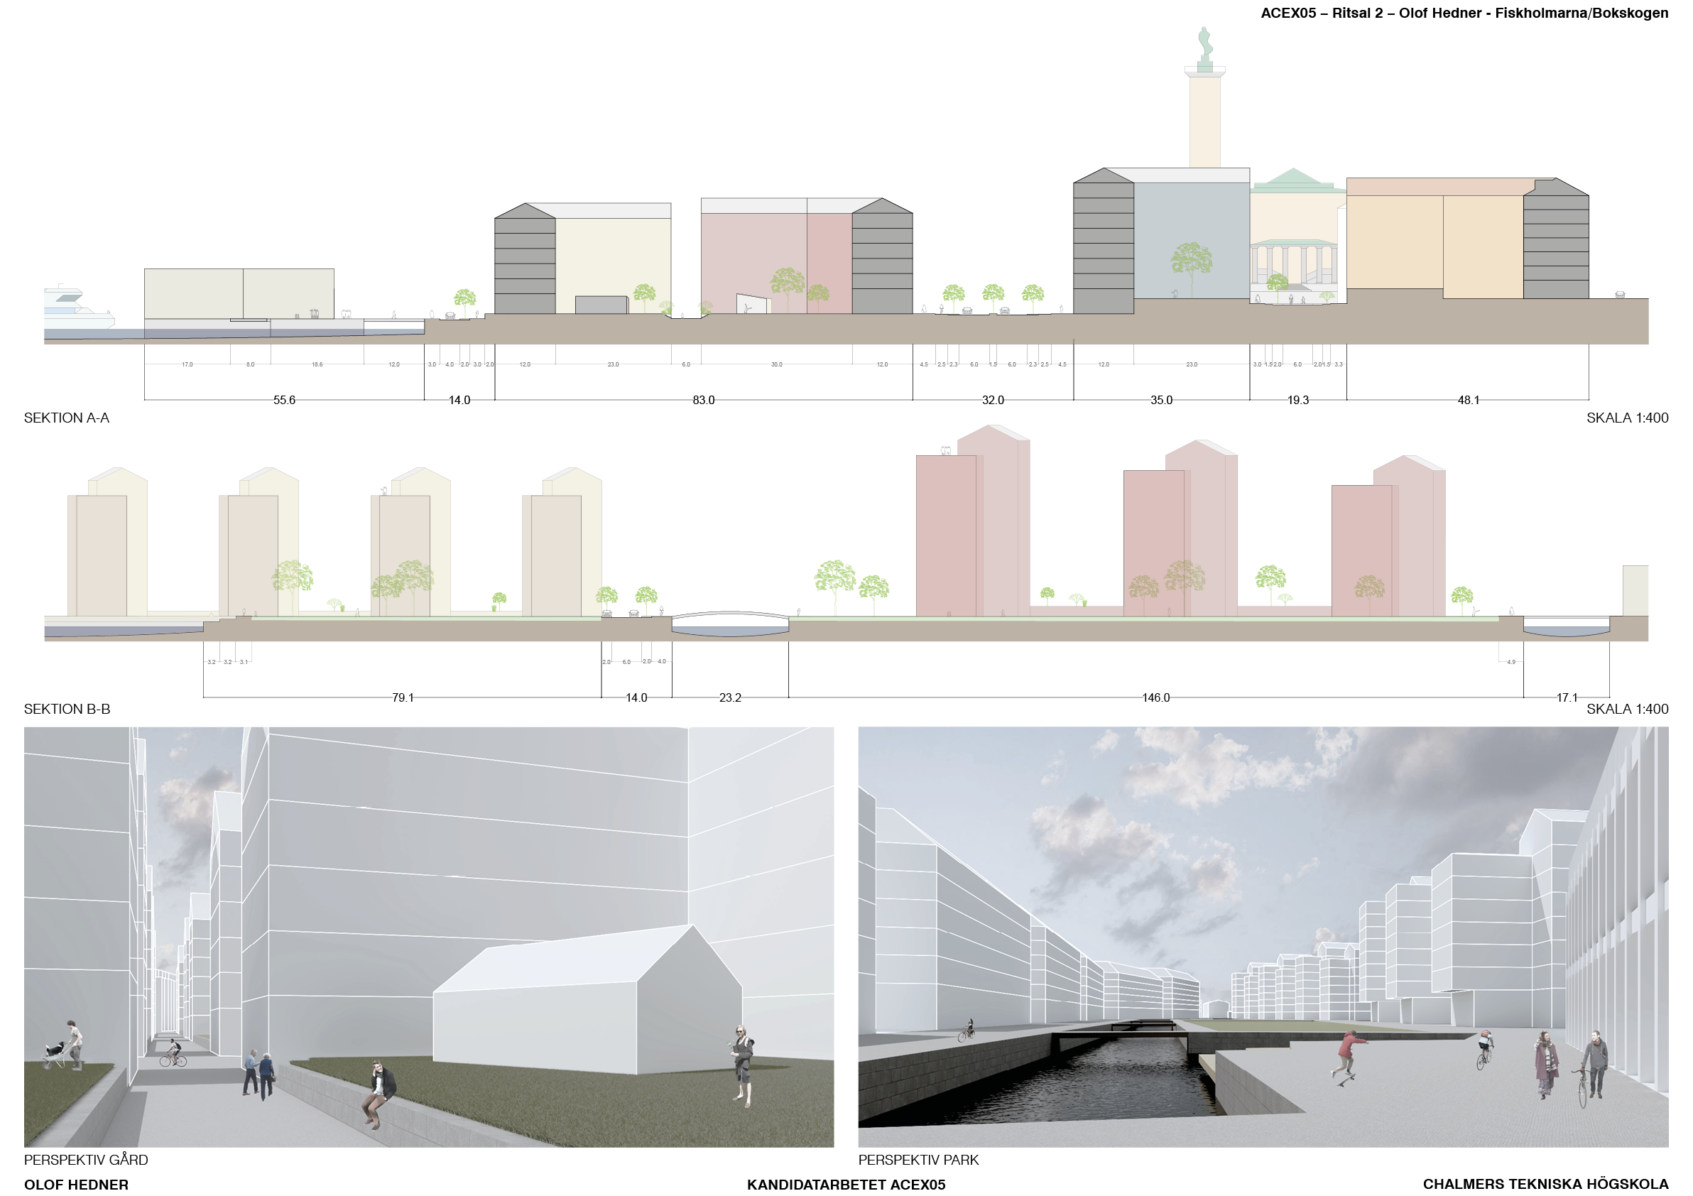
Task: Select the 32.0 dimension value
Action: coord(993,401)
